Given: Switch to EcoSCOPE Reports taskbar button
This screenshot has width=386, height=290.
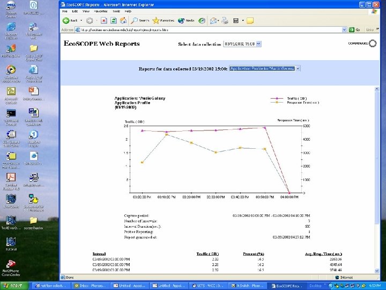Looking at the screenshot, I should [287, 286].
